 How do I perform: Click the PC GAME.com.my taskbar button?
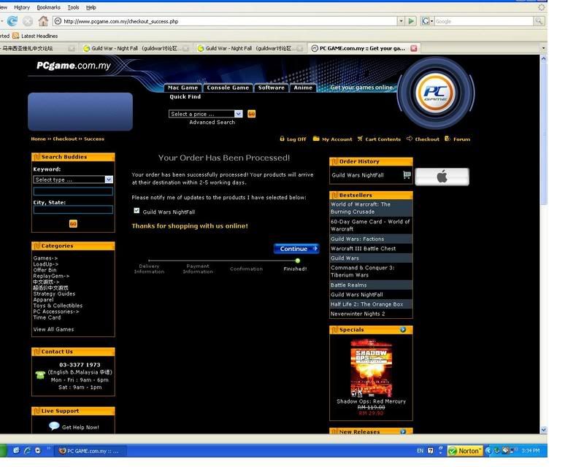[x=91, y=451]
